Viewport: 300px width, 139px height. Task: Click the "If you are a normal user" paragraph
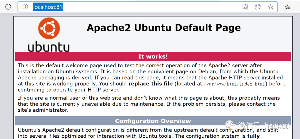click(149, 104)
